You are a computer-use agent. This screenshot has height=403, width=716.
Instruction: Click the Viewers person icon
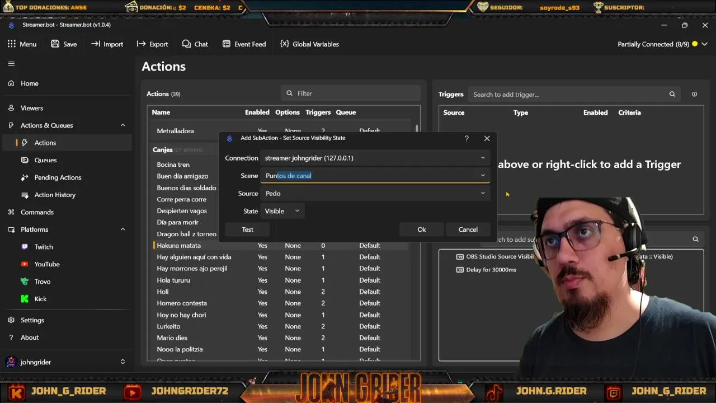pyautogui.click(x=11, y=108)
